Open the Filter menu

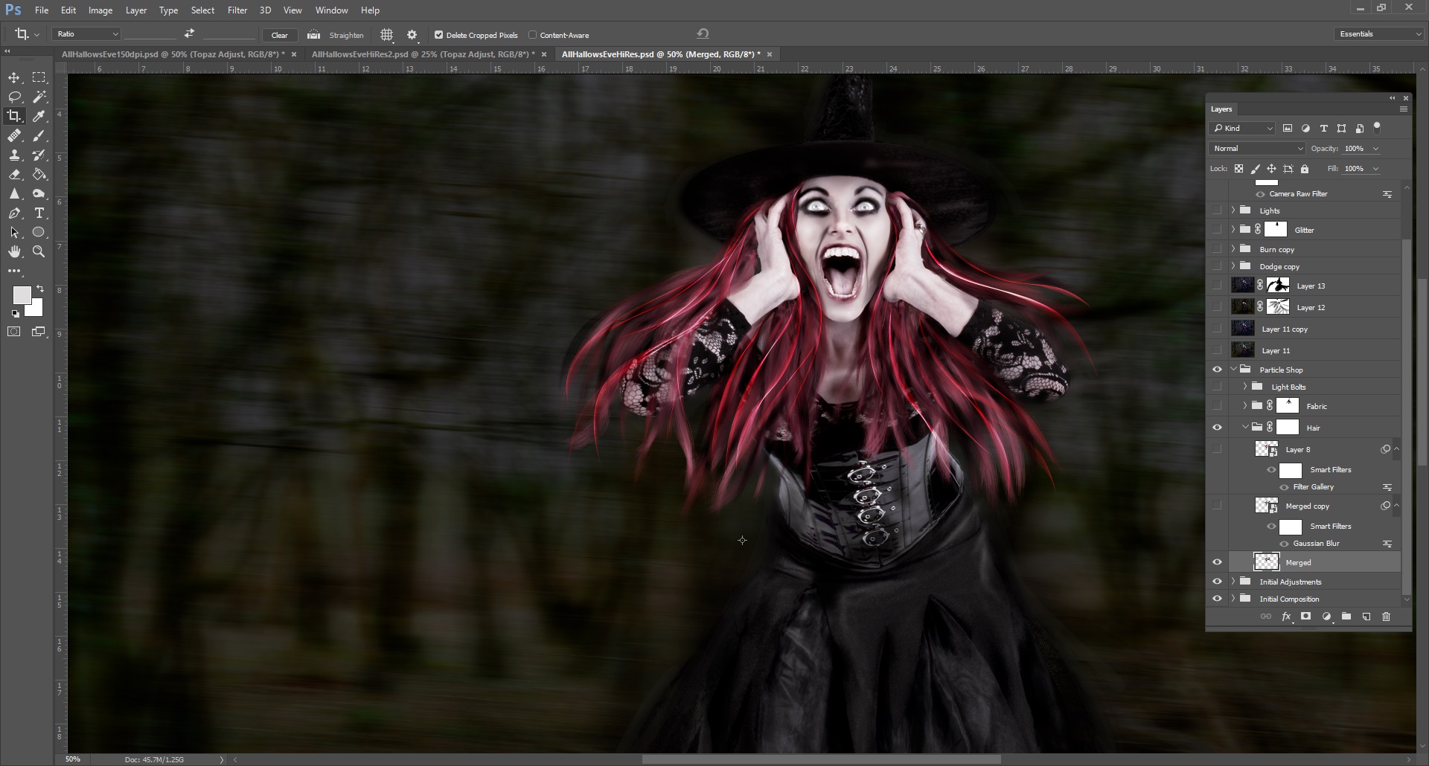coord(237,10)
